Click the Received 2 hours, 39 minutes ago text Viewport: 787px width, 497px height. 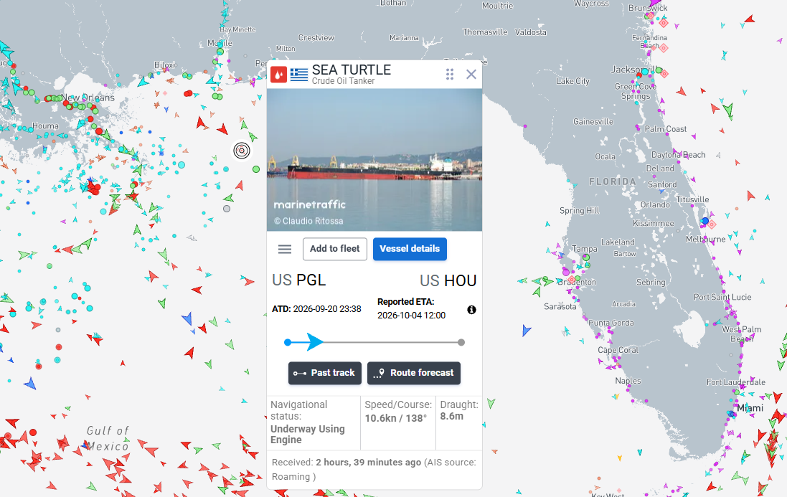347,463
